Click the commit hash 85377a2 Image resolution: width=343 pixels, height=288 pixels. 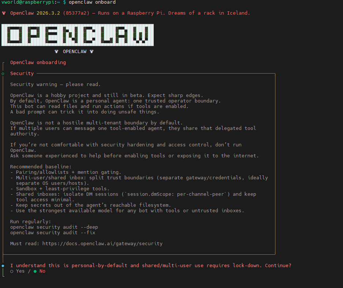76,13
